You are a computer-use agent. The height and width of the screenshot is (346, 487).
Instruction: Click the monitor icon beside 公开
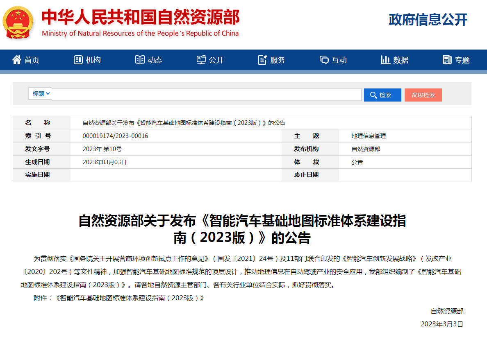coord(201,60)
